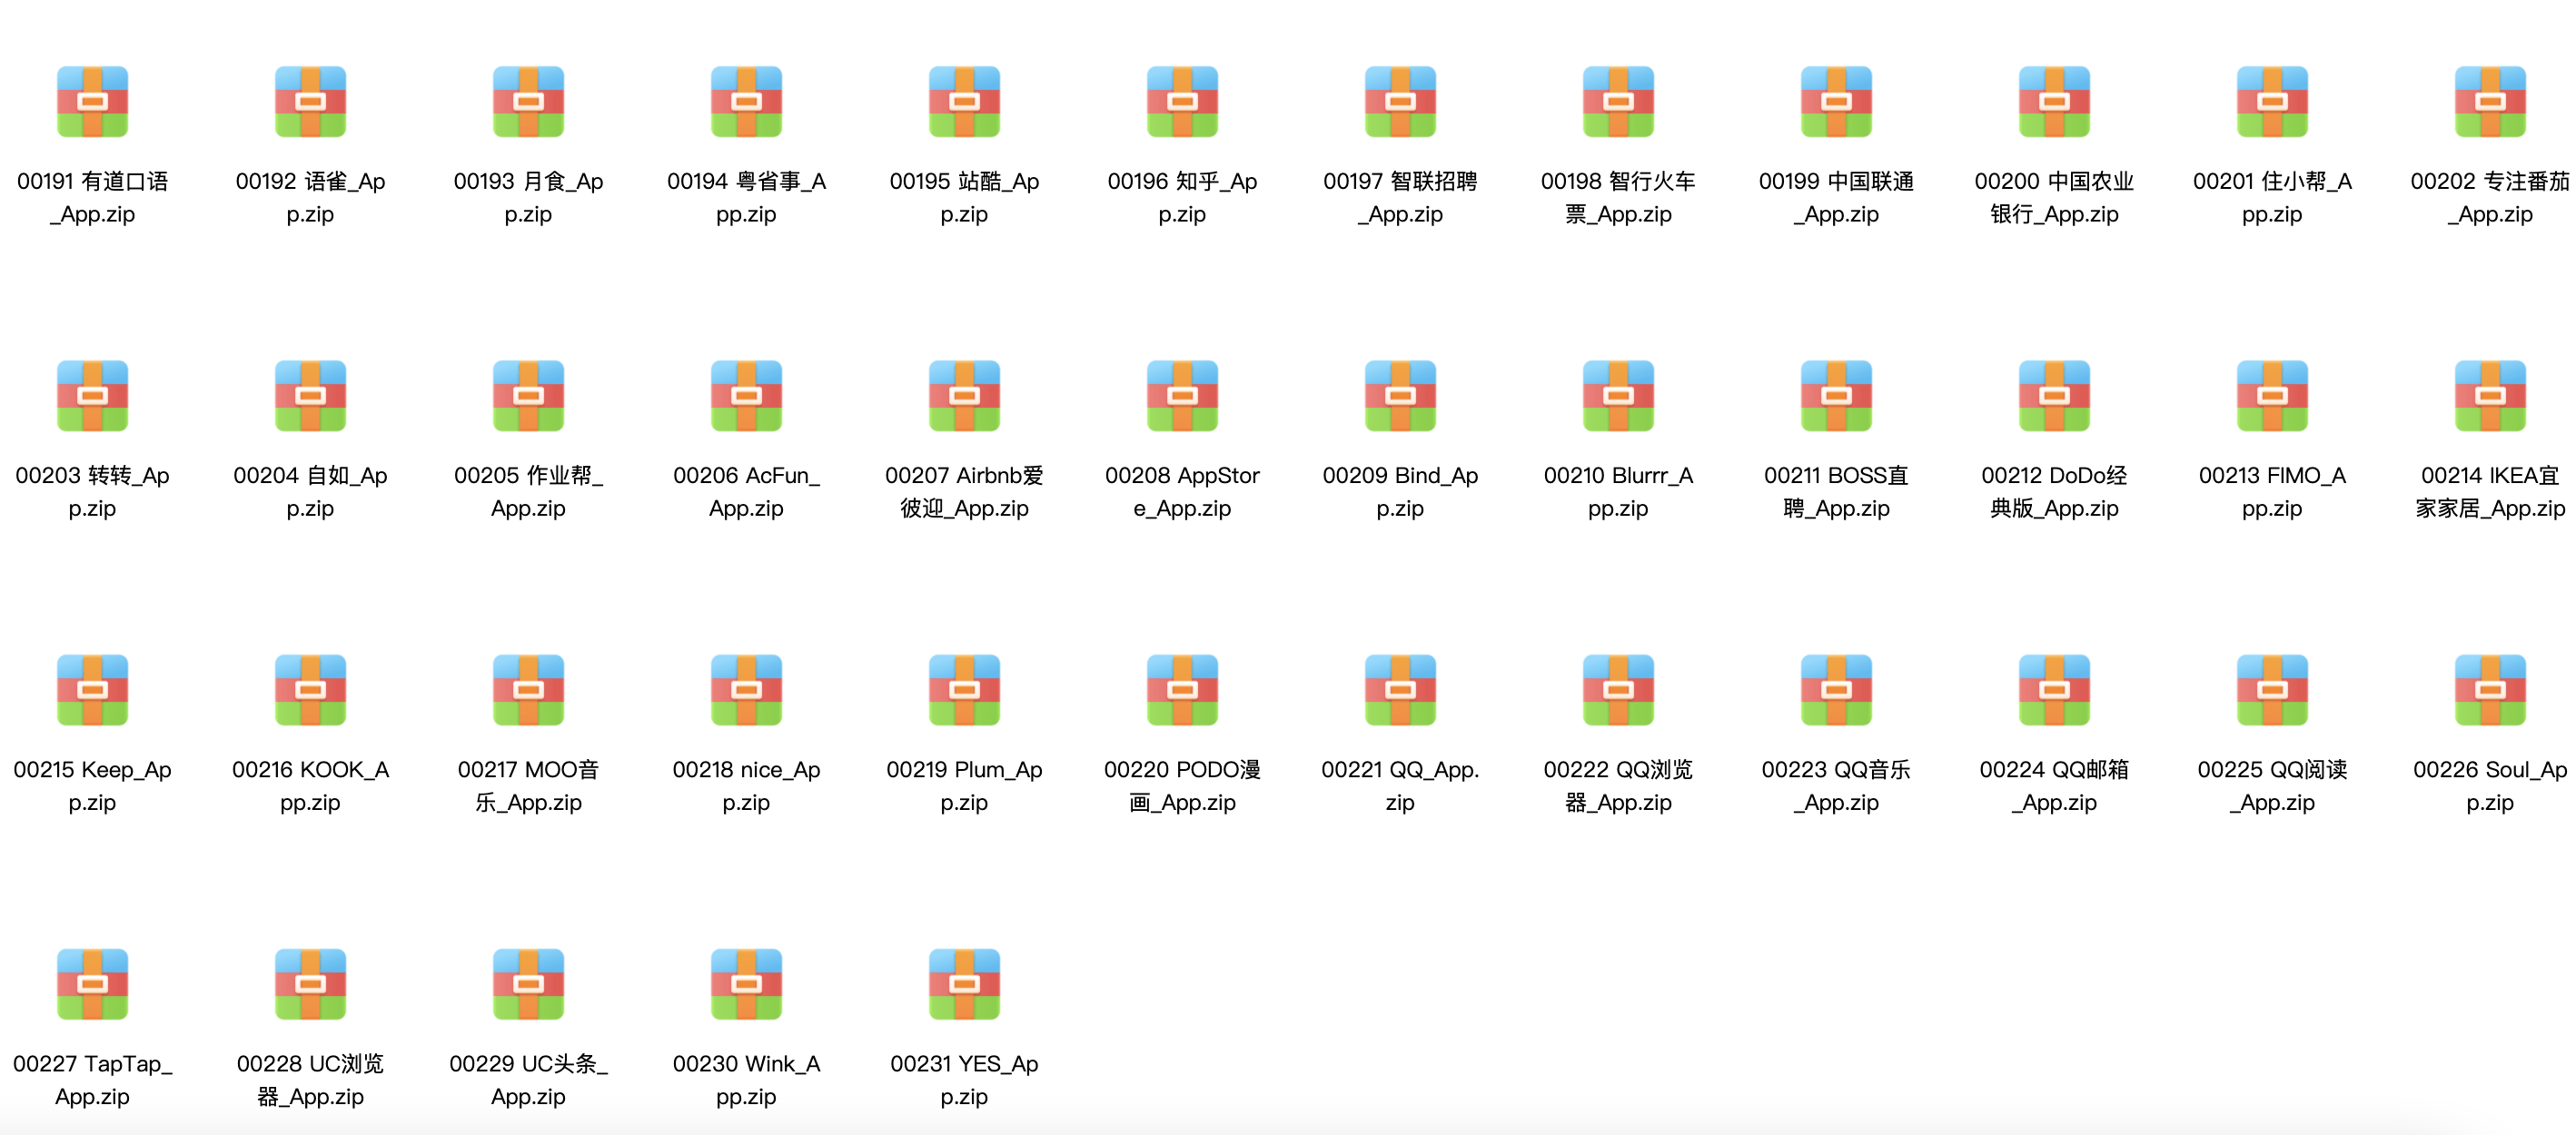Viewport: 2576px width, 1135px height.
Task: Select the 00215 Keep zip icon
Action: (x=92, y=690)
